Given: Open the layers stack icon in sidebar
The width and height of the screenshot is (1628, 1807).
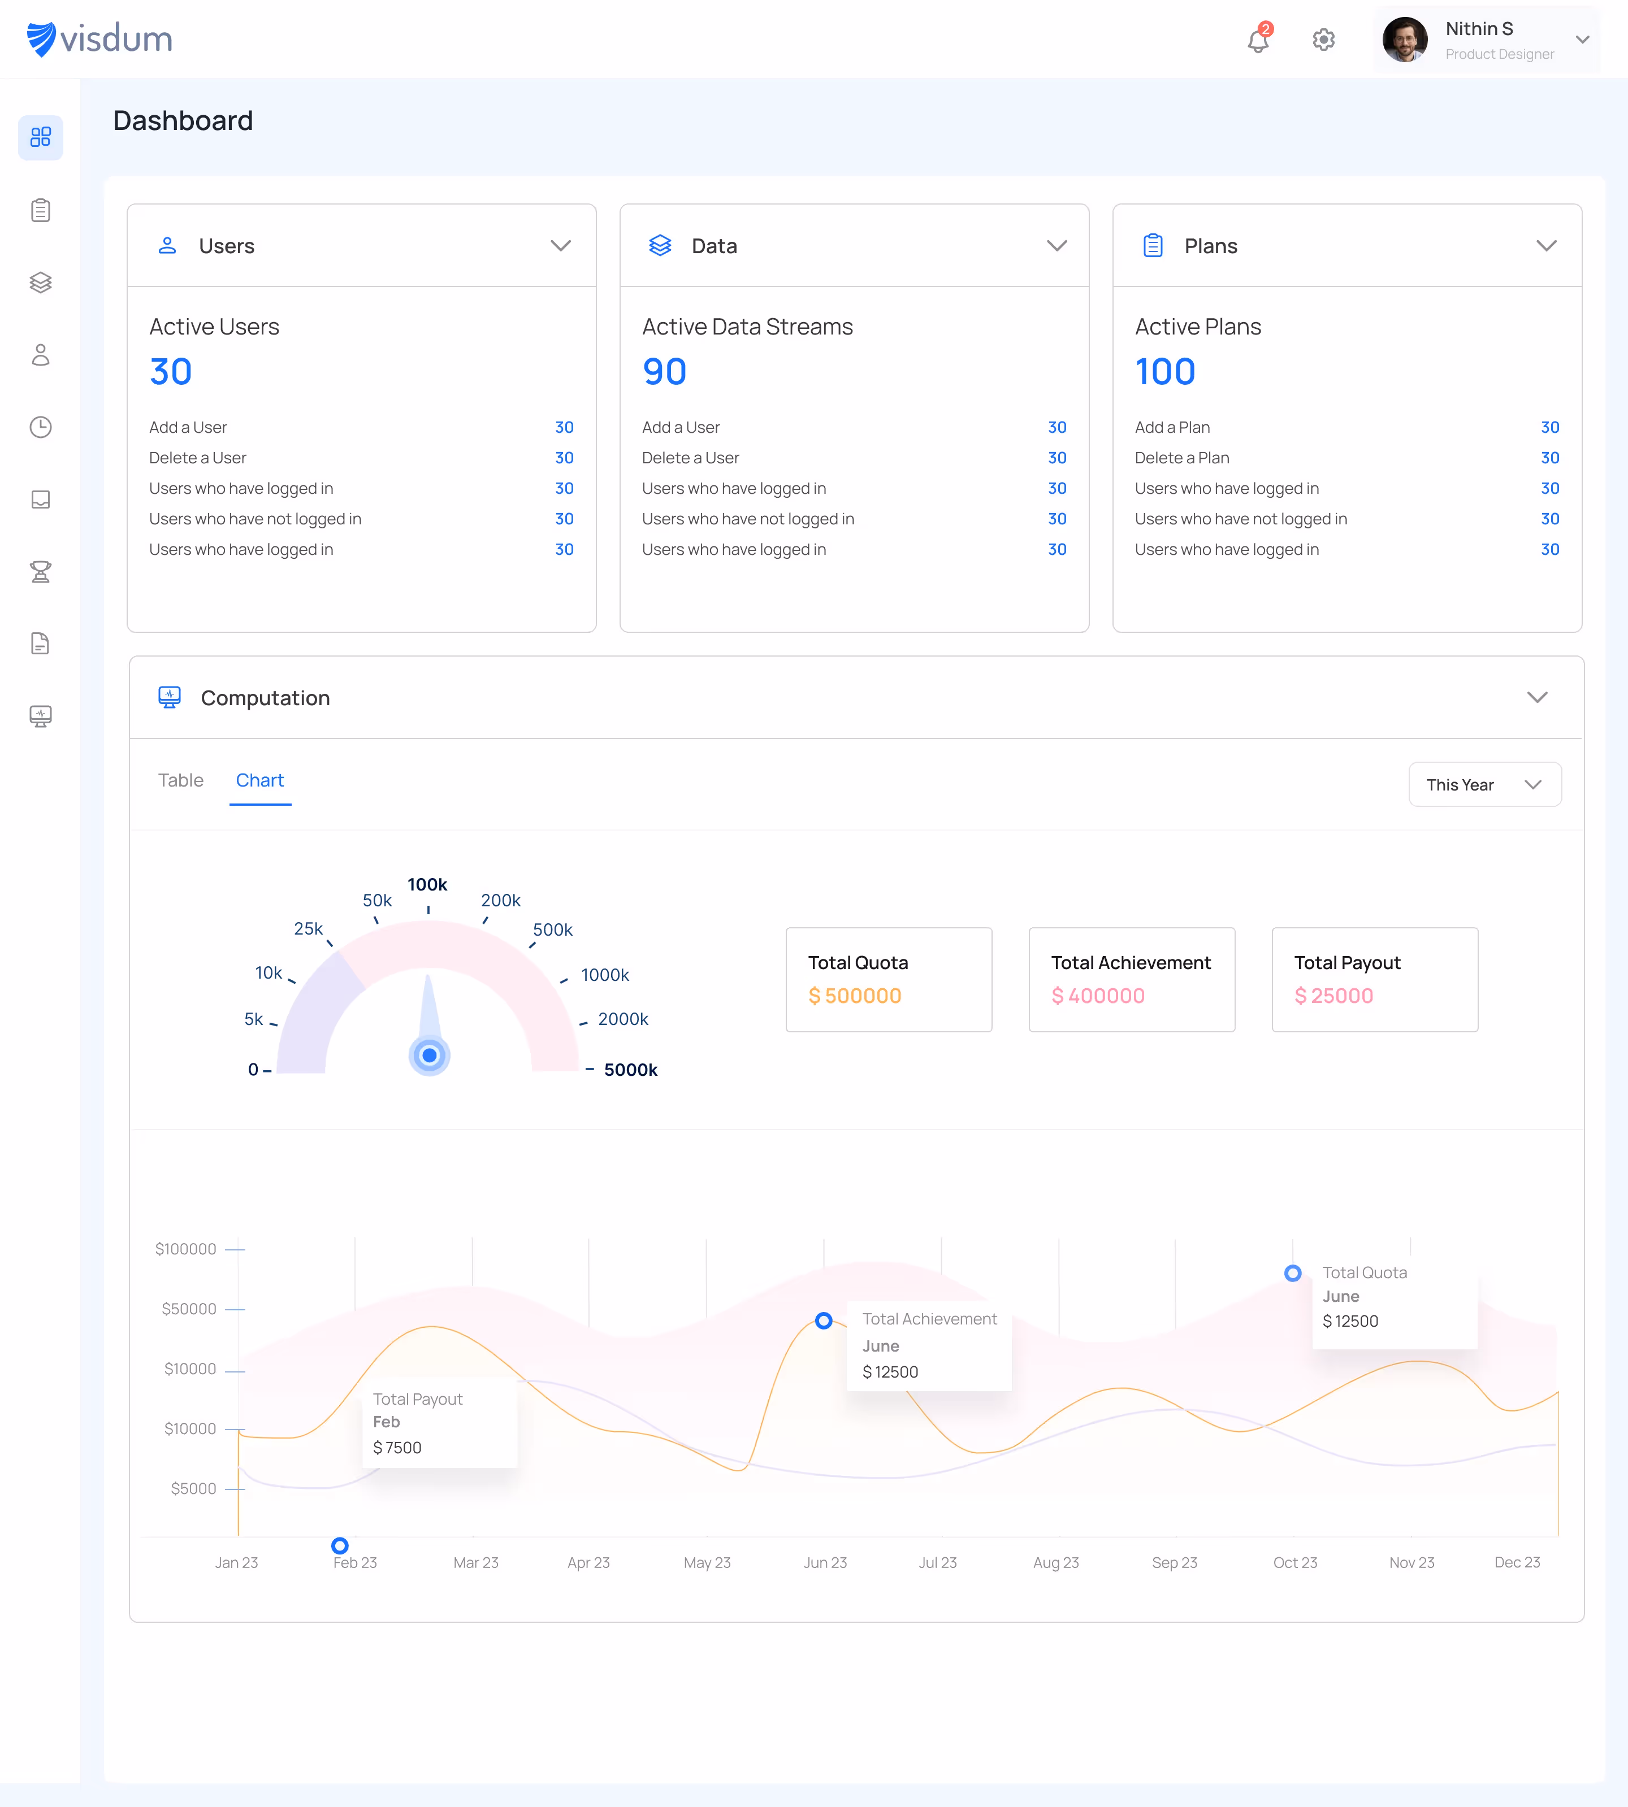Looking at the screenshot, I should point(40,284).
